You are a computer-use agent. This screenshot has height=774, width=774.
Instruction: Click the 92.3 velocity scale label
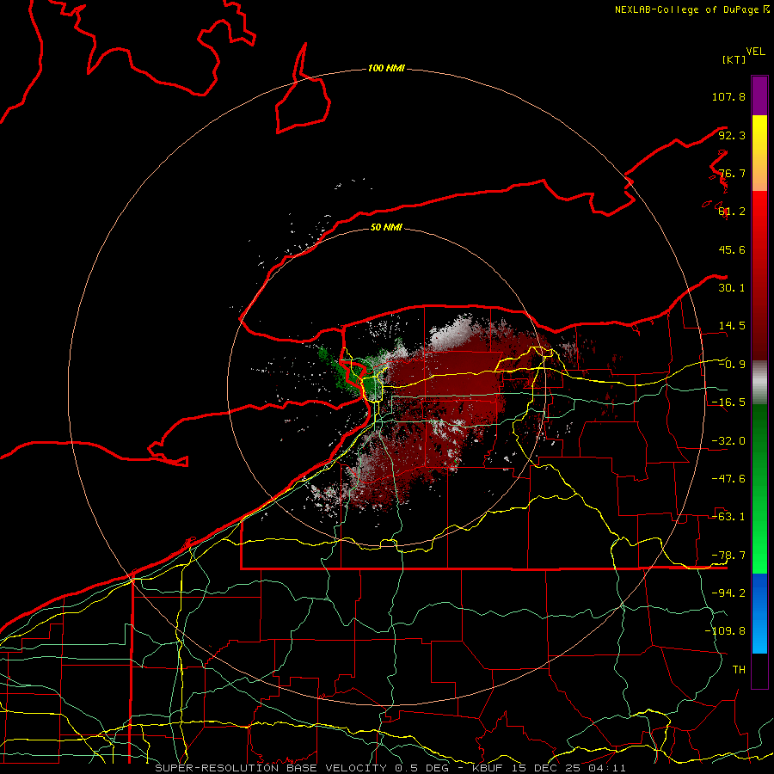coord(732,135)
